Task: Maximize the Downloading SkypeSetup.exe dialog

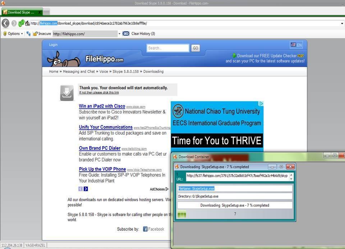Action: tap(281, 167)
